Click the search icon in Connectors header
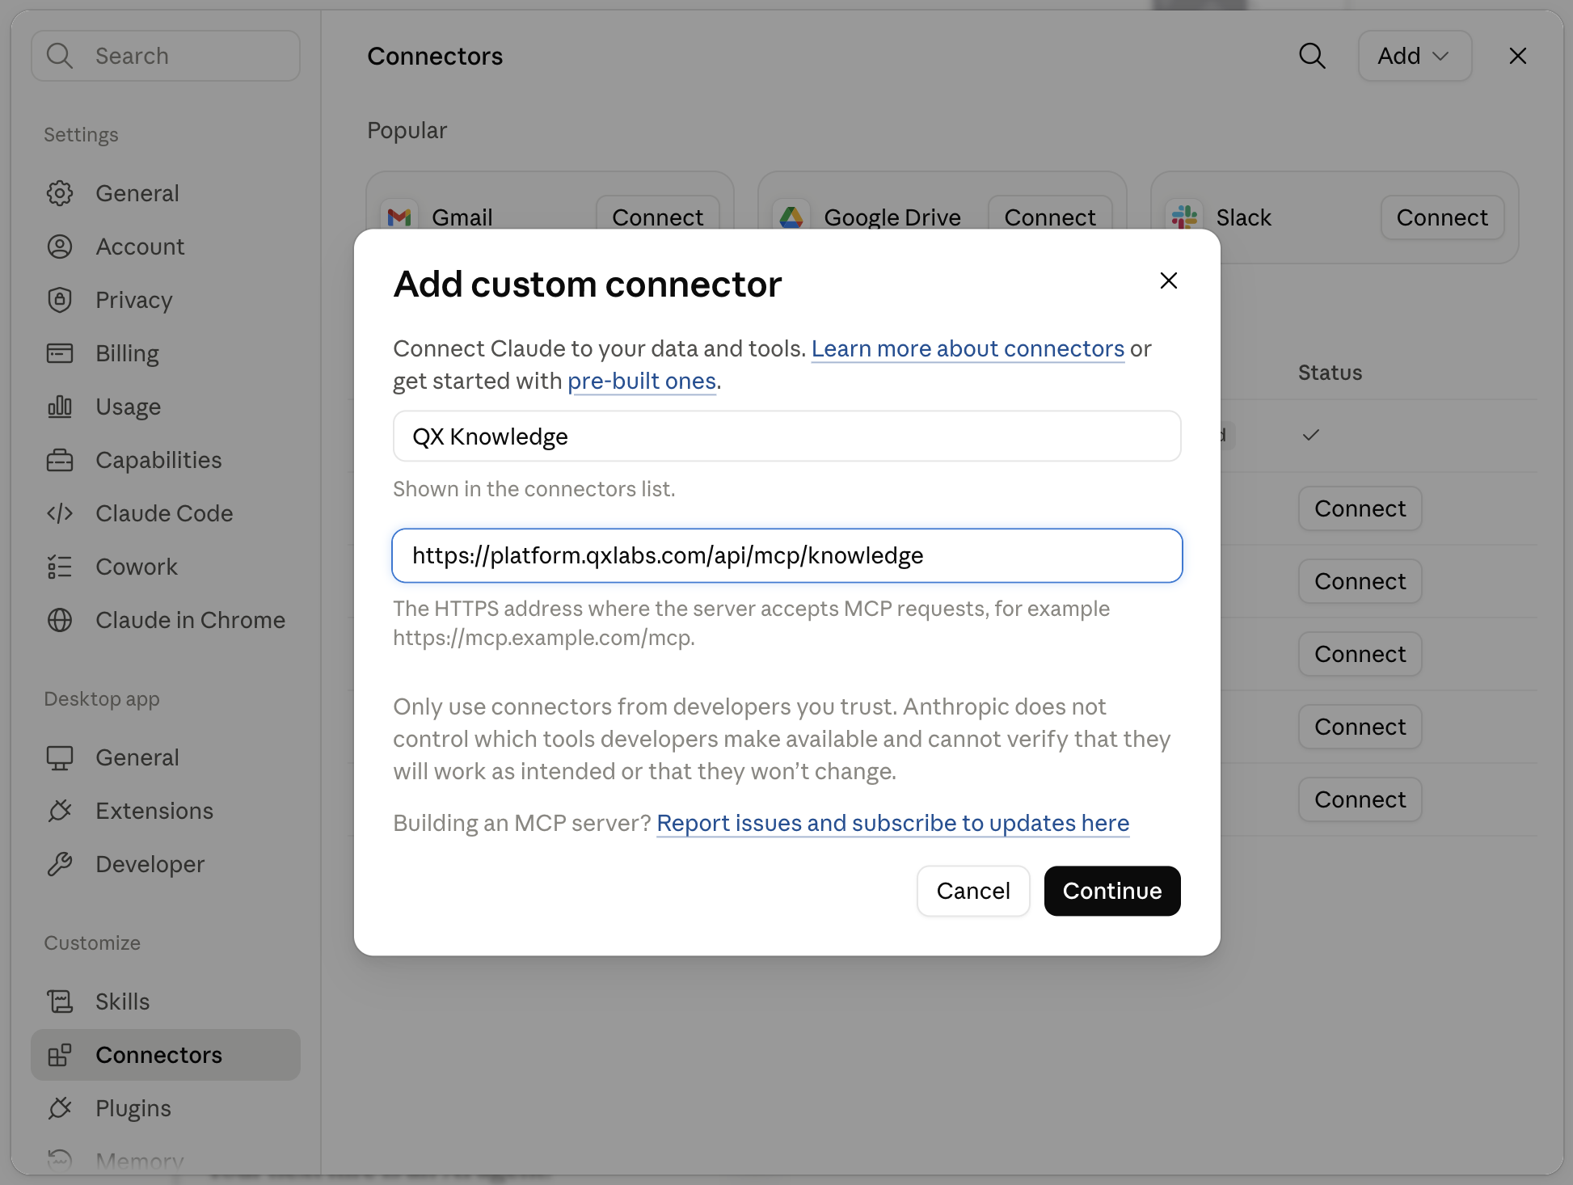The height and width of the screenshot is (1185, 1573). click(x=1312, y=56)
